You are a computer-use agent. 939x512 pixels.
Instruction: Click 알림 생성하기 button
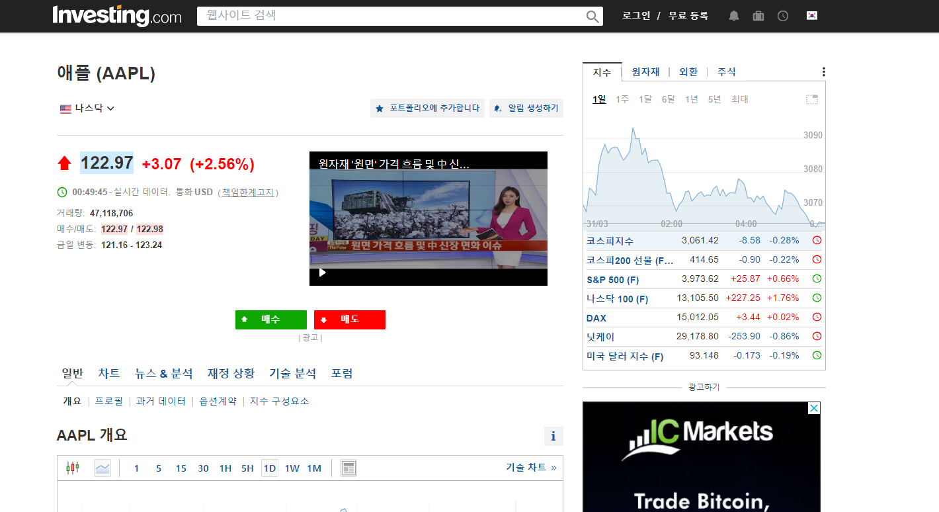pos(526,108)
